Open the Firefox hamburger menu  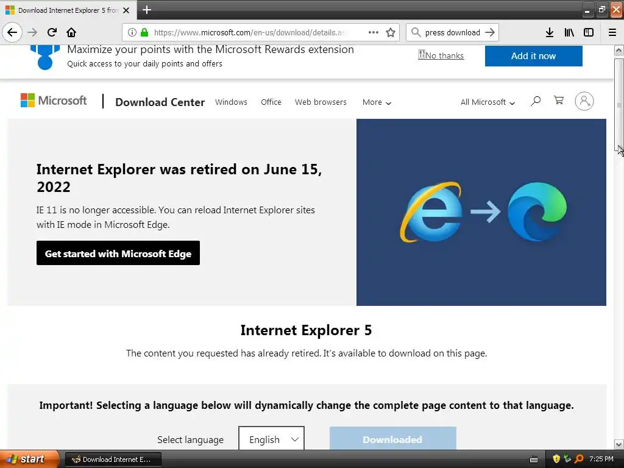[612, 32]
